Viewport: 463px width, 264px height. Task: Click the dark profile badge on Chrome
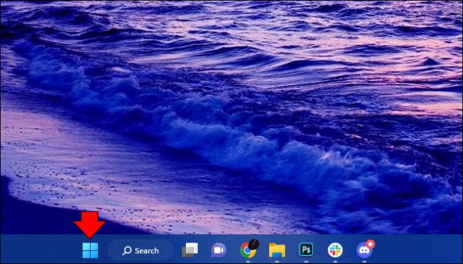[x=254, y=245]
